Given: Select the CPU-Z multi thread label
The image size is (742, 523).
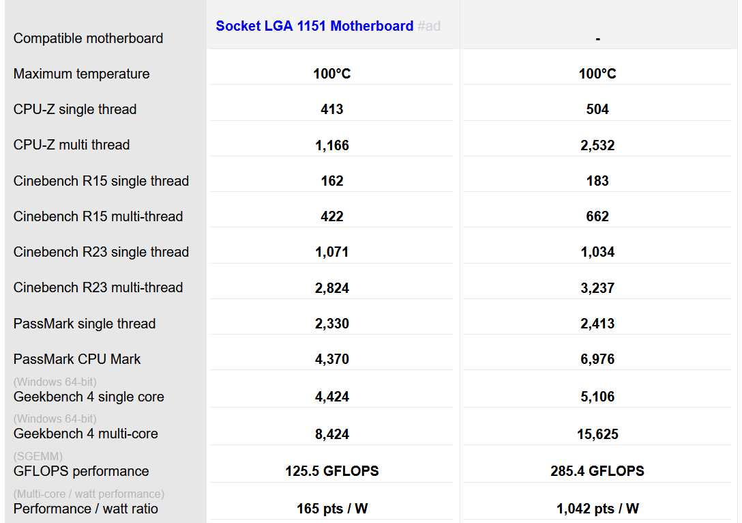Looking at the screenshot, I should click(x=72, y=145).
